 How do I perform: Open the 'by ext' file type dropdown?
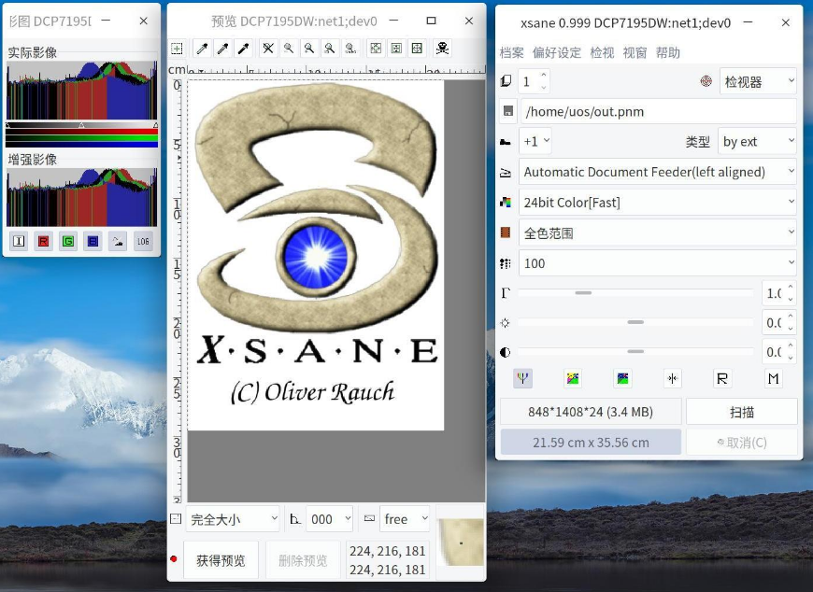(x=757, y=141)
